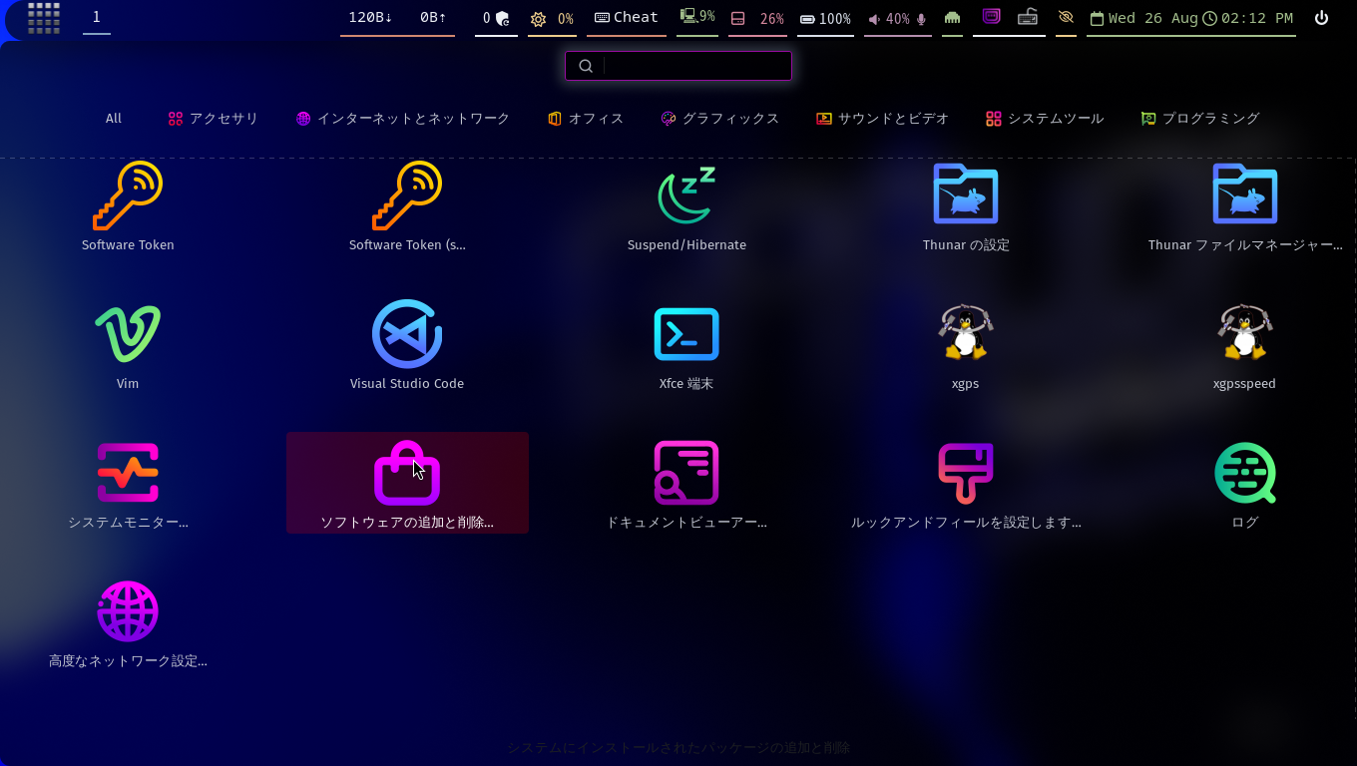This screenshot has height=766, width=1357.
Task: Click the keyboard Cheat indicator
Action: point(627,18)
